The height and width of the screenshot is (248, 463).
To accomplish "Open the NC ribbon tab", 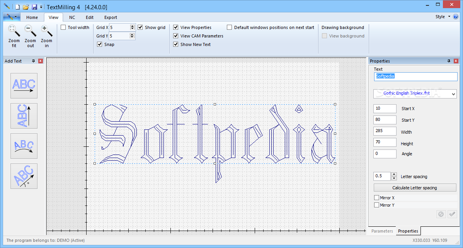I will pos(72,17).
